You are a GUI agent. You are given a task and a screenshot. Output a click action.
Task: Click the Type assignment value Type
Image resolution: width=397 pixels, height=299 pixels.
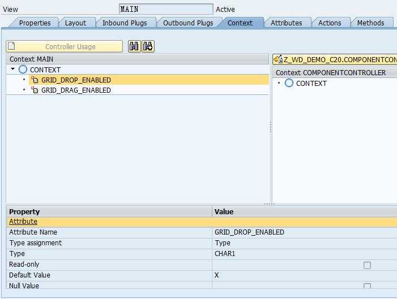[223, 243]
